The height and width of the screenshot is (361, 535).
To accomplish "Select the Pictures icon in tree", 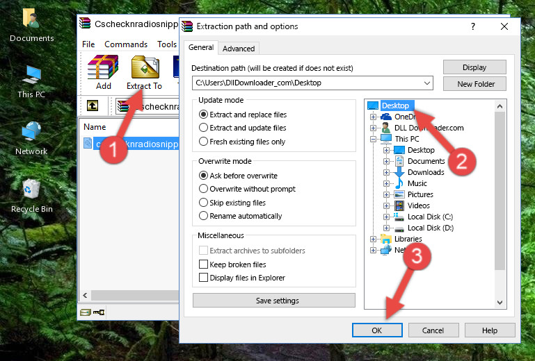I will (x=399, y=194).
